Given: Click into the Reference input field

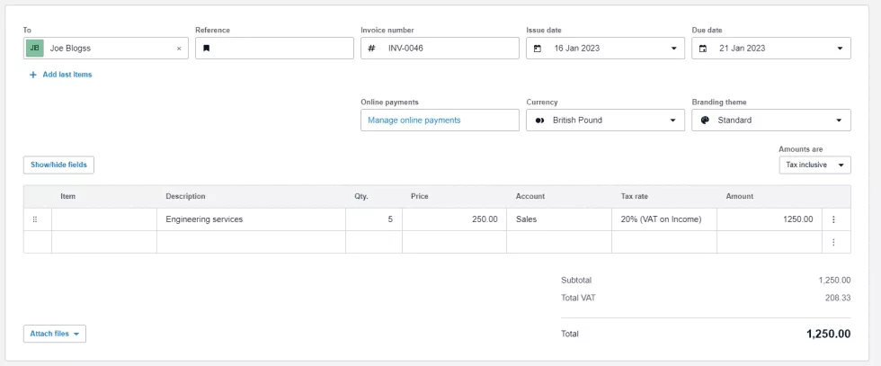Looking at the screenshot, I should [x=274, y=49].
